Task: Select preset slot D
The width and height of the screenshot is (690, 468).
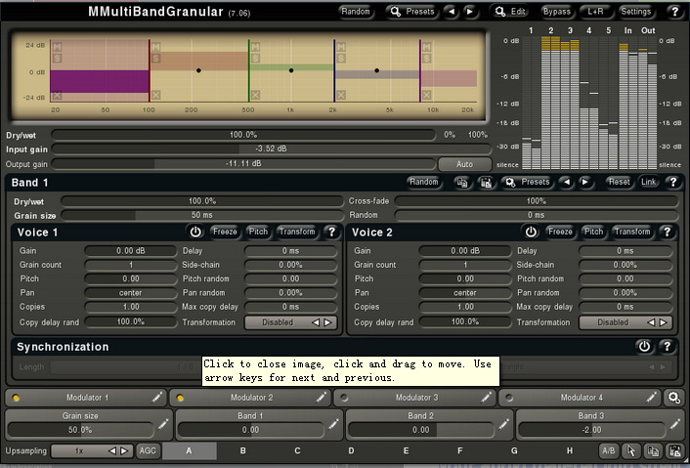Action: 351,450
